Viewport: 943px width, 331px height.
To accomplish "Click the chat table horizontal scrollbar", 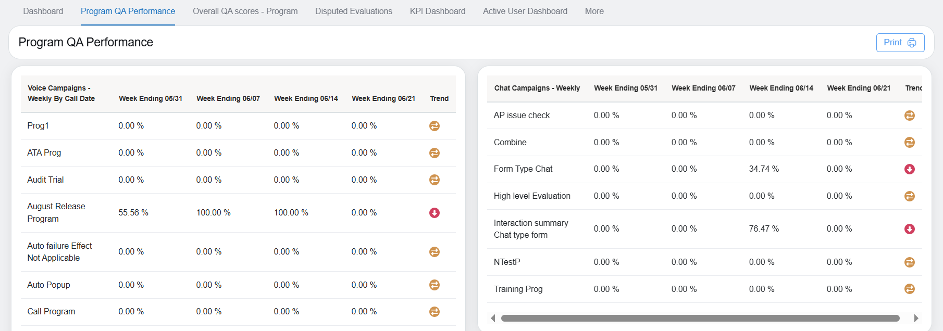I will tap(700, 318).
